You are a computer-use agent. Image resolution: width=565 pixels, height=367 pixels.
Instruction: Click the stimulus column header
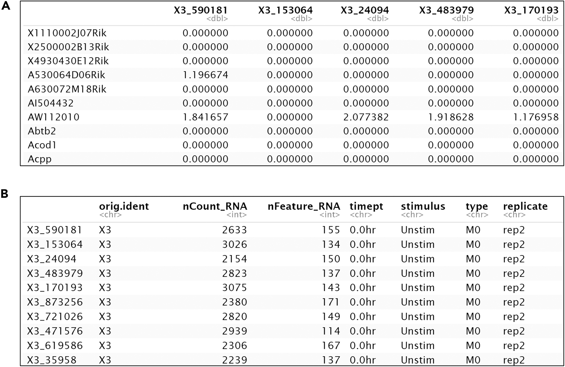pyautogui.click(x=423, y=206)
